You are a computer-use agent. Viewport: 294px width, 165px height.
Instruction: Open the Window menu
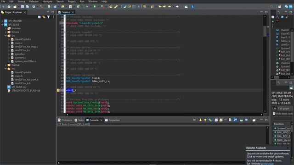coord(93,1)
